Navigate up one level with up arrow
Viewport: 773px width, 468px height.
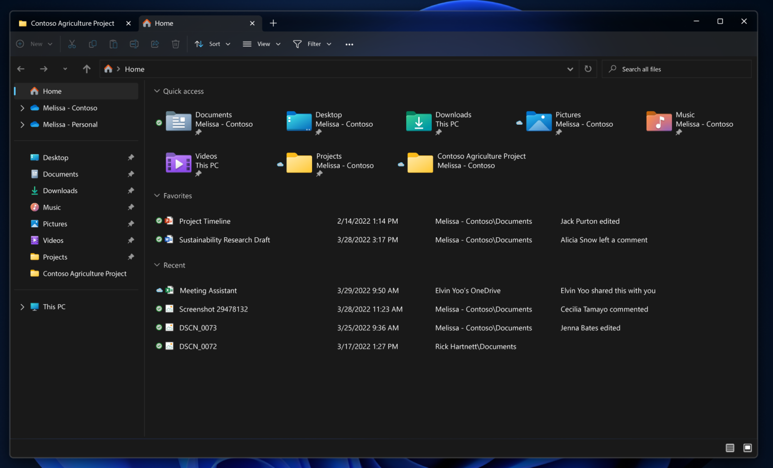click(87, 69)
